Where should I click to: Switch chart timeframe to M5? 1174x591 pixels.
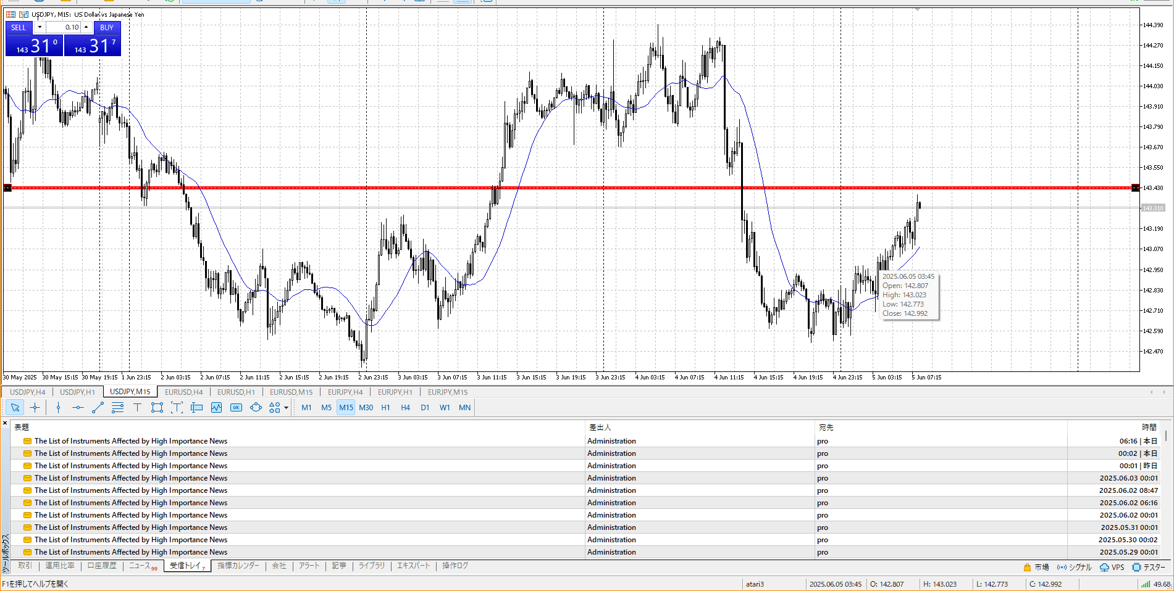(326, 408)
